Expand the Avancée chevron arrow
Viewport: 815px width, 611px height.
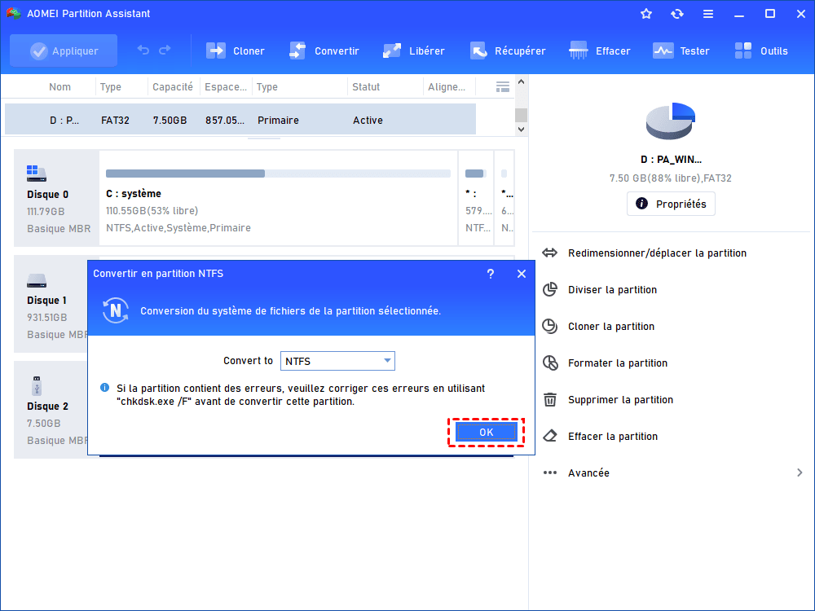point(800,473)
